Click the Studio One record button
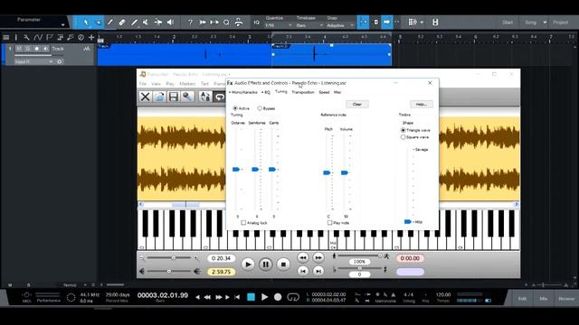This screenshot has width=579, height=325. 278,297
